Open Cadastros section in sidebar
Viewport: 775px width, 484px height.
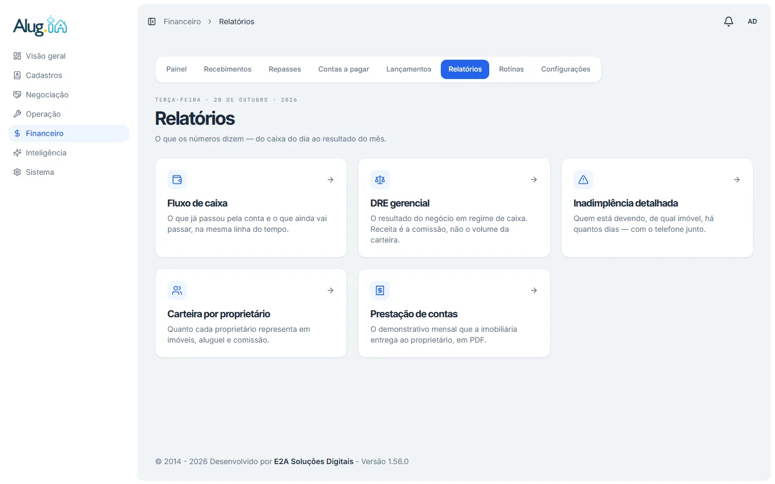point(69,75)
